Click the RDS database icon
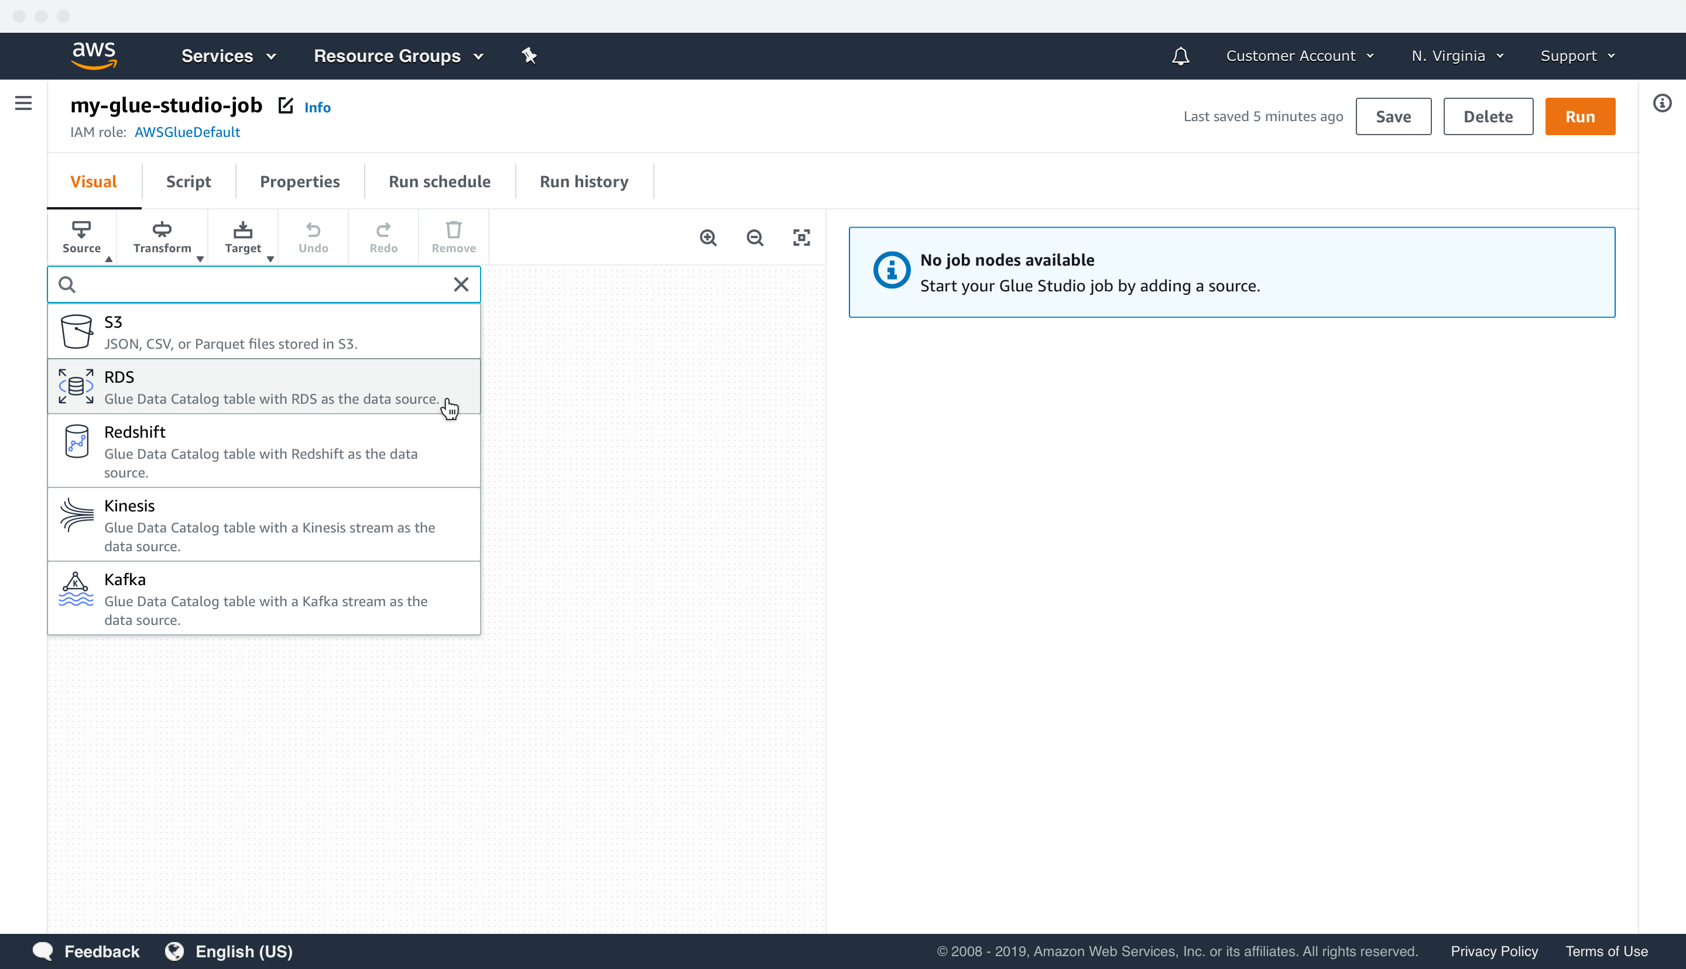This screenshot has height=969, width=1686. click(77, 387)
